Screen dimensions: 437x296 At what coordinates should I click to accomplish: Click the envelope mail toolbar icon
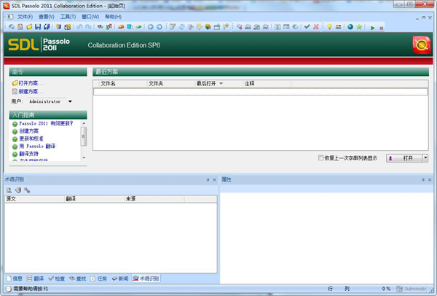(x=286, y=27)
